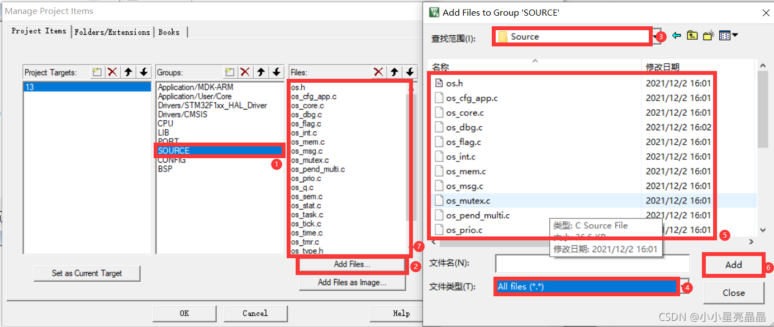774x327 pixels.
Task: Select os_tick.c in Files list
Action: click(306, 224)
